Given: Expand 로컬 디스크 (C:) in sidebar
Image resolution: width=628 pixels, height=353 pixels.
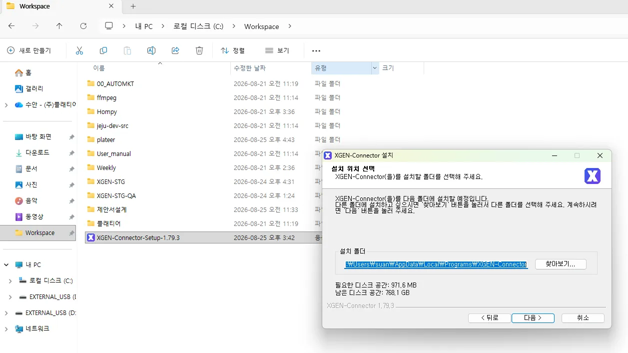Looking at the screenshot, I should pyautogui.click(x=10, y=280).
